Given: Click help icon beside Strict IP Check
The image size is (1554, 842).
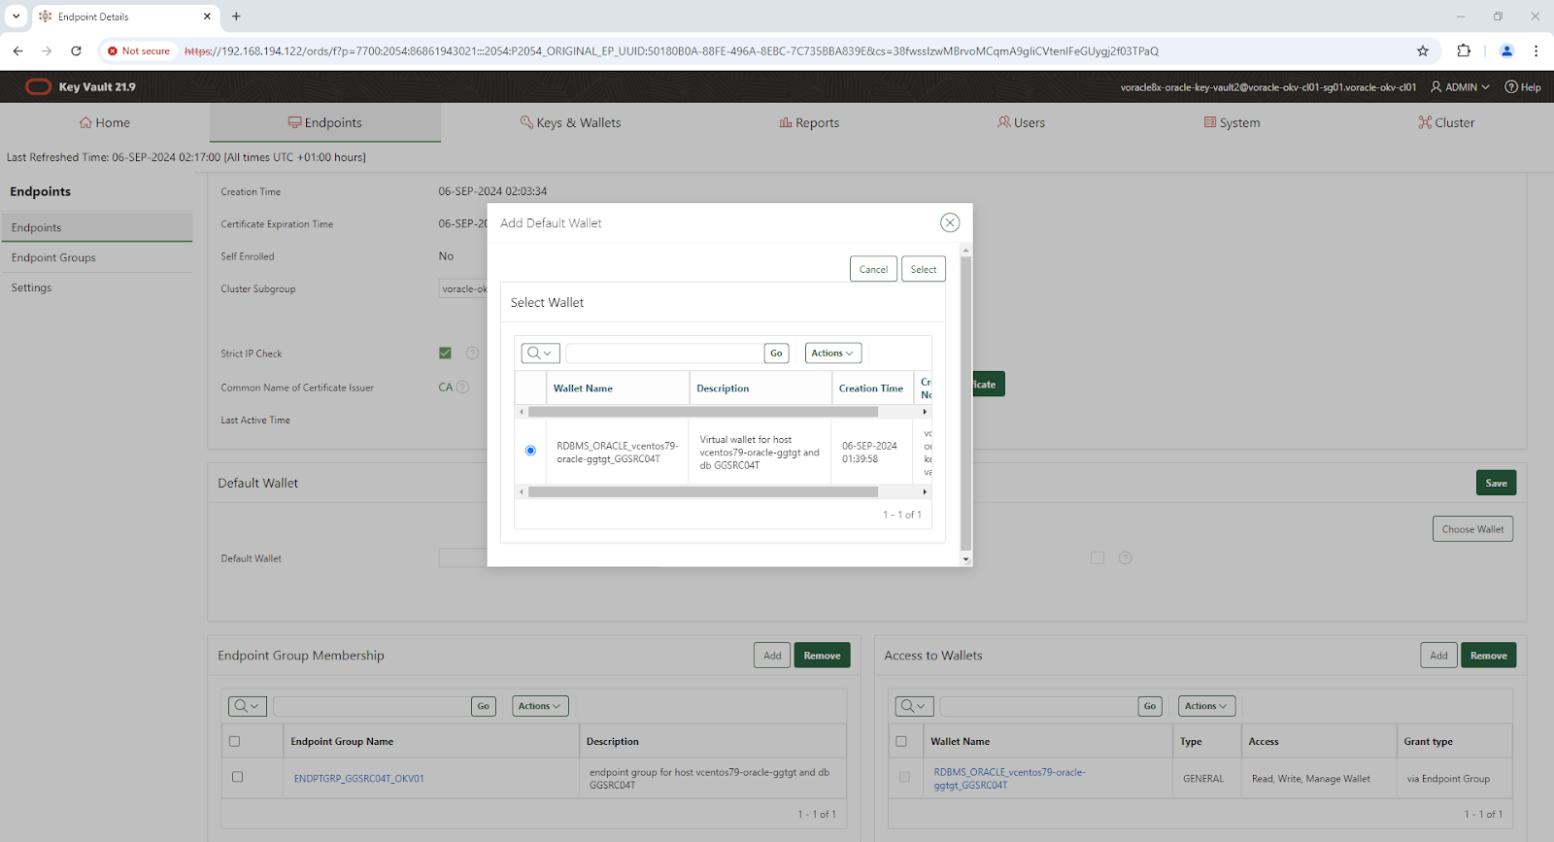Looking at the screenshot, I should (x=472, y=353).
